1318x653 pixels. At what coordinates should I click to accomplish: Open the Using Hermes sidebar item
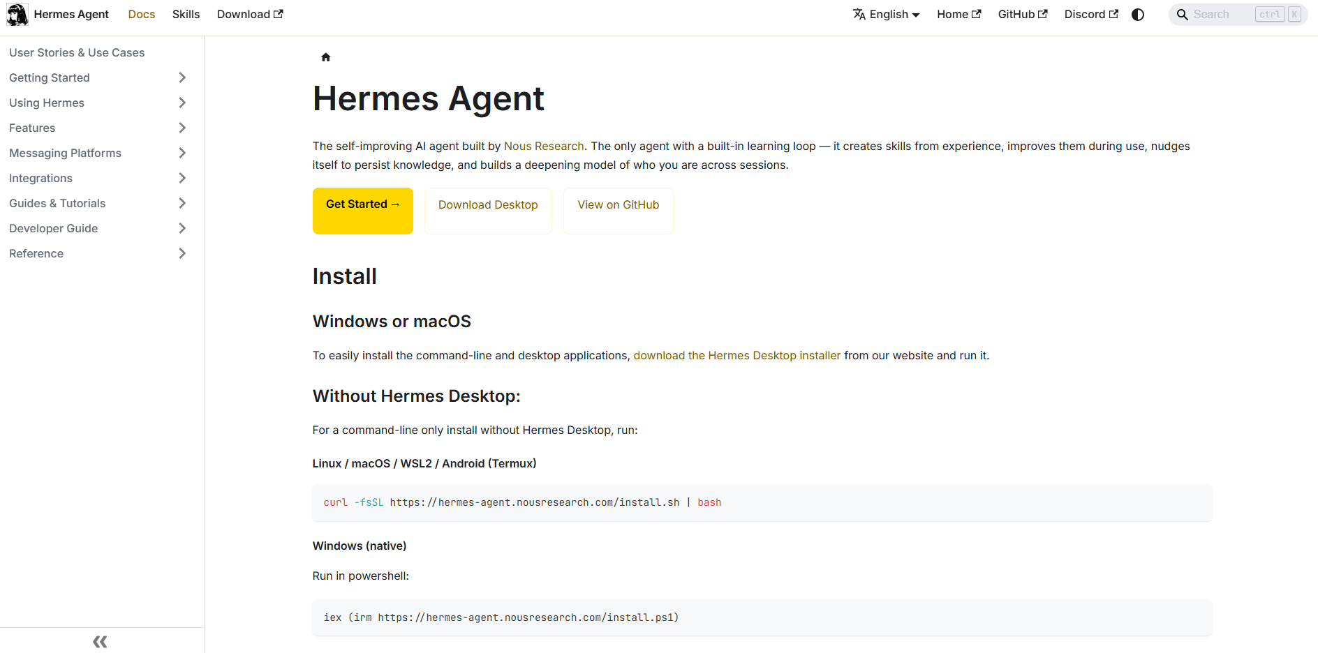click(47, 103)
